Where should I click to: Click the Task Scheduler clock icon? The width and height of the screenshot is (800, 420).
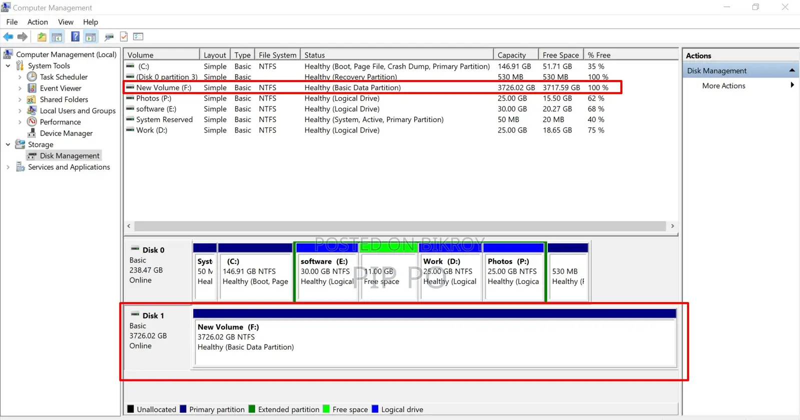32,76
